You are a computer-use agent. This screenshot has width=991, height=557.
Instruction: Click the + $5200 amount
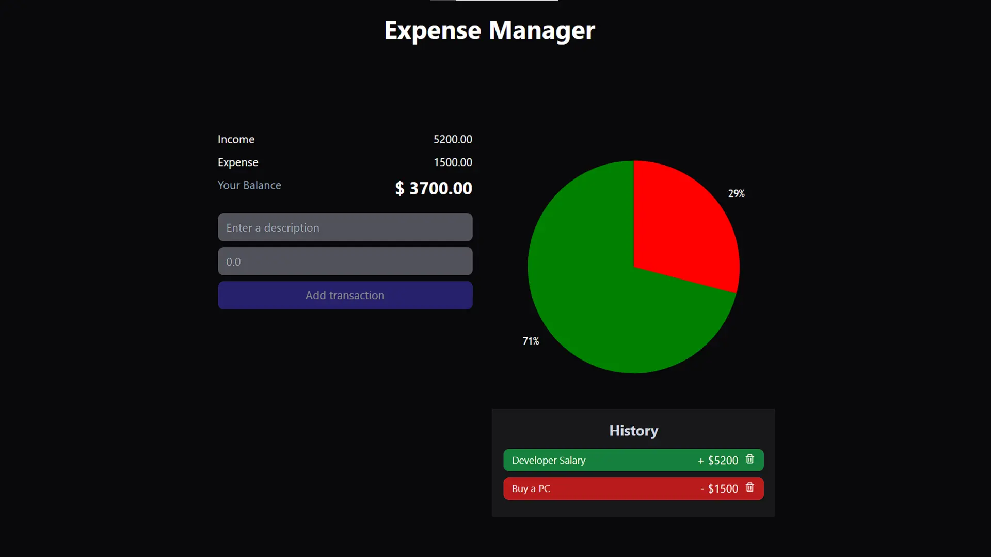(x=718, y=460)
